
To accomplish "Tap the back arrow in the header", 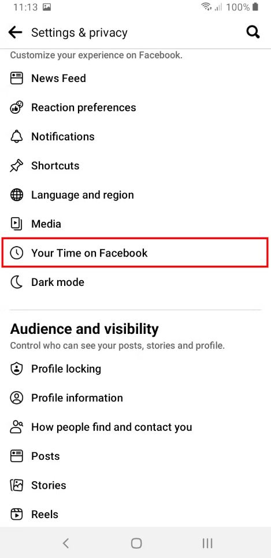I will pyautogui.click(x=16, y=33).
